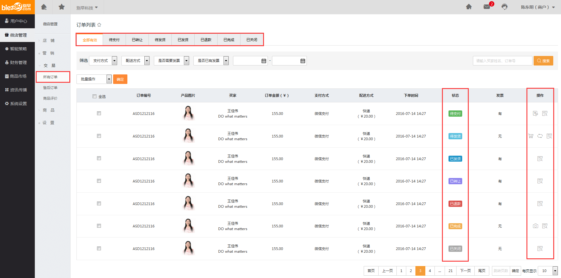Open 用户中心 in the left sidebar
This screenshot has height=278, width=561.
[17, 21]
